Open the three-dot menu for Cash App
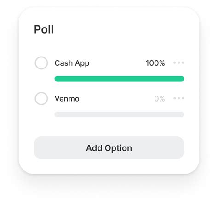Image resolution: width=218 pixels, height=204 pixels. click(179, 62)
